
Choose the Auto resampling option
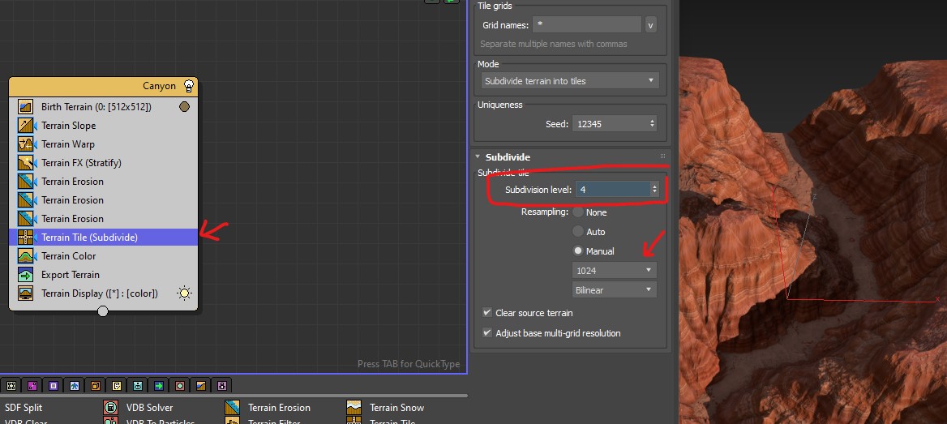tap(578, 232)
